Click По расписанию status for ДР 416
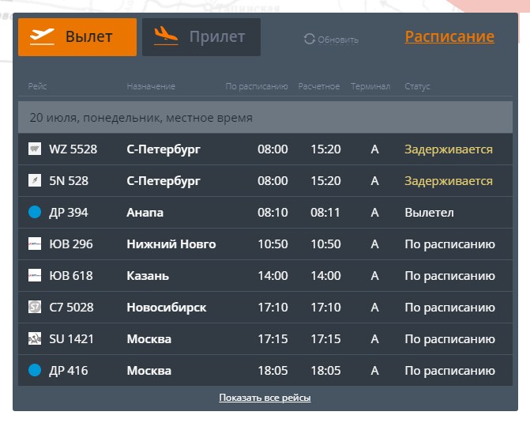This screenshot has height=423, width=530. 450,371
